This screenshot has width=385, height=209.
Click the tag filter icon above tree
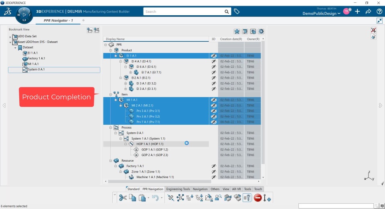(x=253, y=31)
